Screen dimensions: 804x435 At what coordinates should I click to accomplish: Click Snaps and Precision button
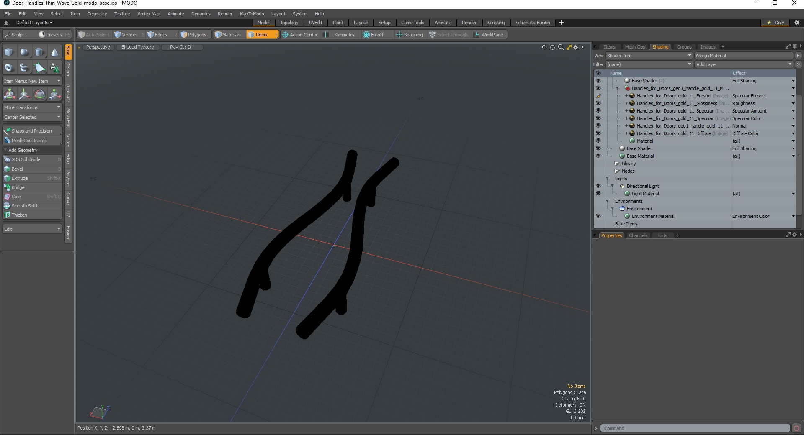(x=32, y=131)
